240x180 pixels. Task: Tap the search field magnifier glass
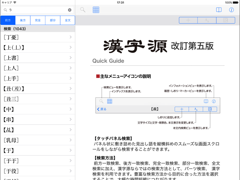[x=5, y=10]
